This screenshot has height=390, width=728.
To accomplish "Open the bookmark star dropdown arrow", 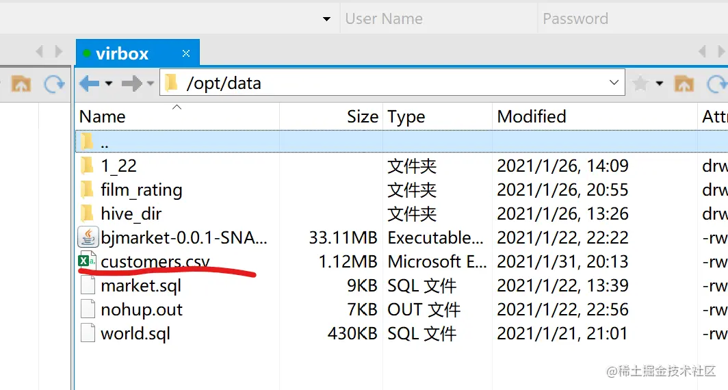I will pyautogui.click(x=660, y=83).
